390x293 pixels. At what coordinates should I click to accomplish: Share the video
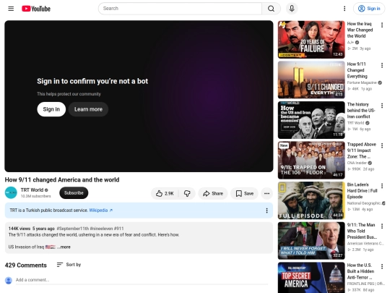213,194
